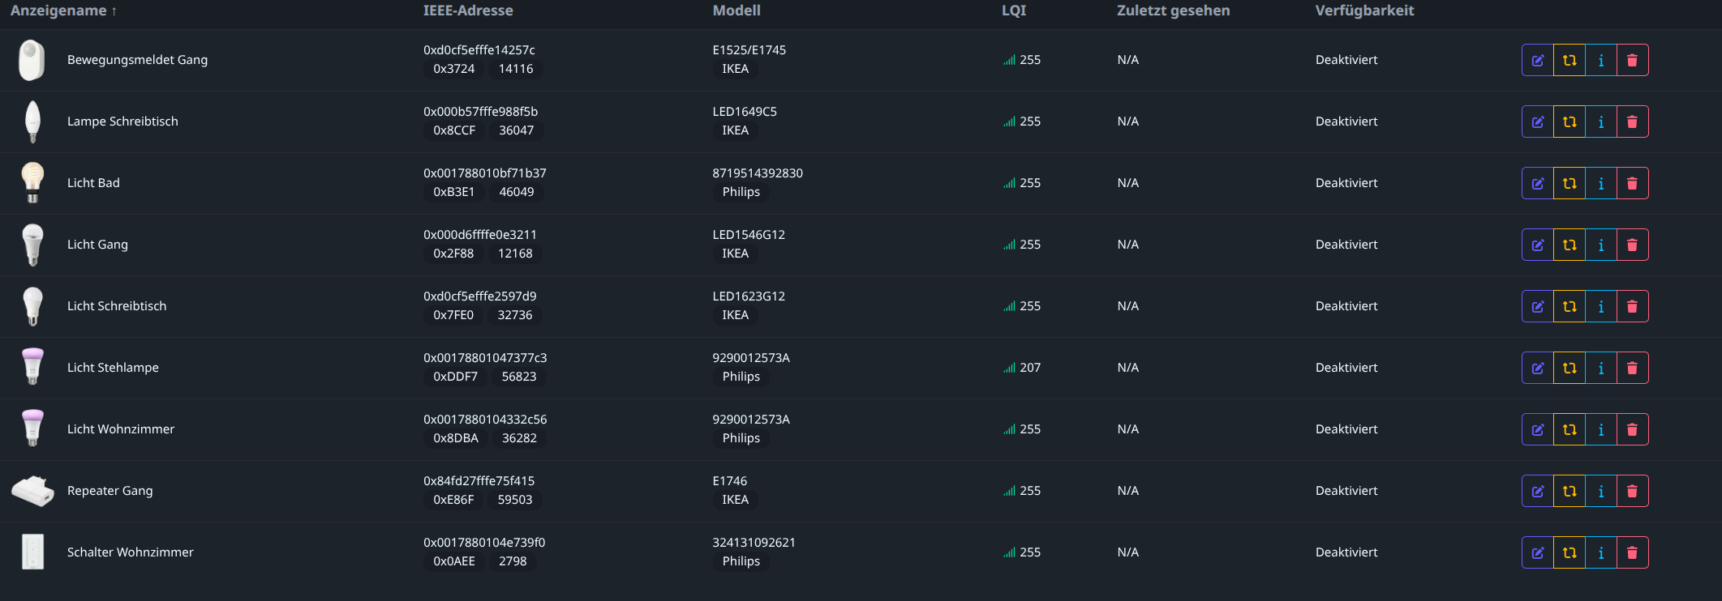Open the Licht Stehlampe device page

pyautogui.click(x=113, y=368)
